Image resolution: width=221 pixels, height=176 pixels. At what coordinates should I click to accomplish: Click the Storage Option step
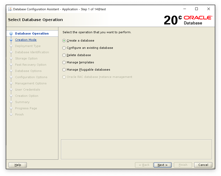(26, 58)
